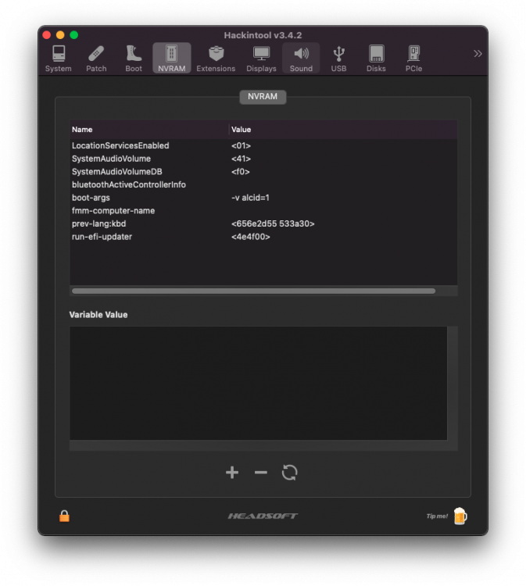This screenshot has height=586, width=526.
Task: Click the -v alcid=1 value cell
Action: [250, 198]
